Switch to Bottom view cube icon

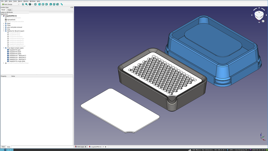coord(54,4)
